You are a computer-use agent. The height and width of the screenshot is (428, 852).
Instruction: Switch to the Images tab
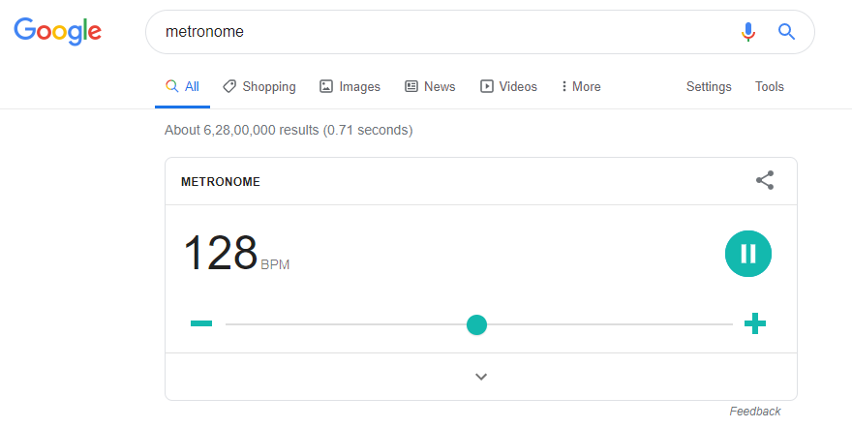click(350, 86)
